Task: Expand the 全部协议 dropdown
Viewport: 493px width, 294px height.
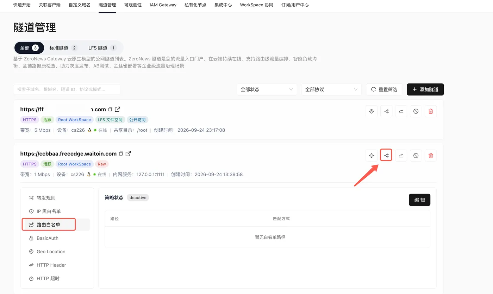Action: (x=331, y=90)
